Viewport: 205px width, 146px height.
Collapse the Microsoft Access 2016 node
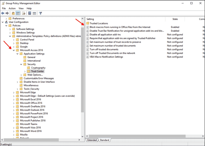(14, 50)
